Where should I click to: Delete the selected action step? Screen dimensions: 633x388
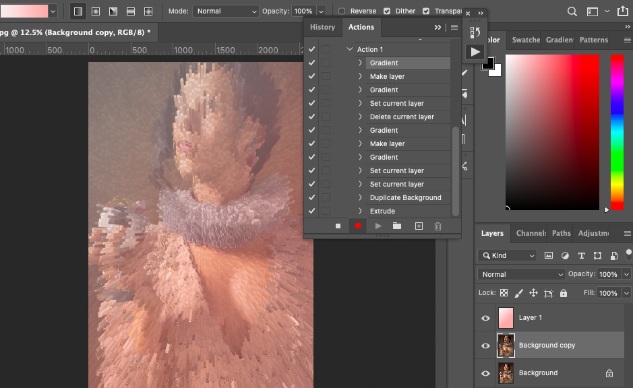438,226
